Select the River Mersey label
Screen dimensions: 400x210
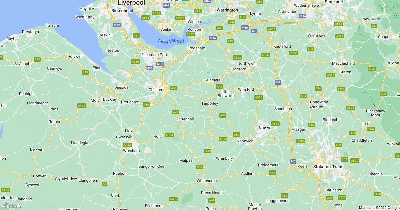coord(171,41)
